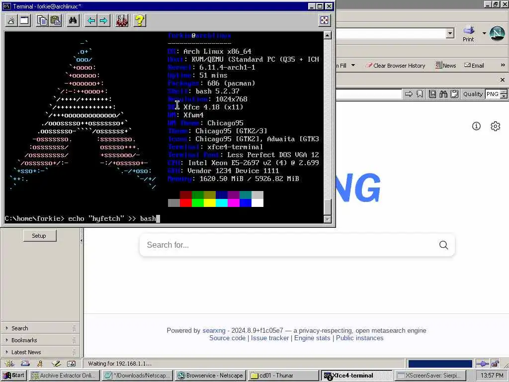Click the Address Book icon in status bar
Viewport: 509px width, 382px height.
click(71, 364)
